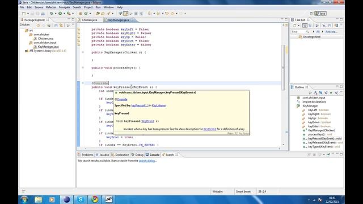The width and height of the screenshot is (363, 204).
Task: Click the New file toolbar icon
Action: pyautogui.click(x=24, y=14)
